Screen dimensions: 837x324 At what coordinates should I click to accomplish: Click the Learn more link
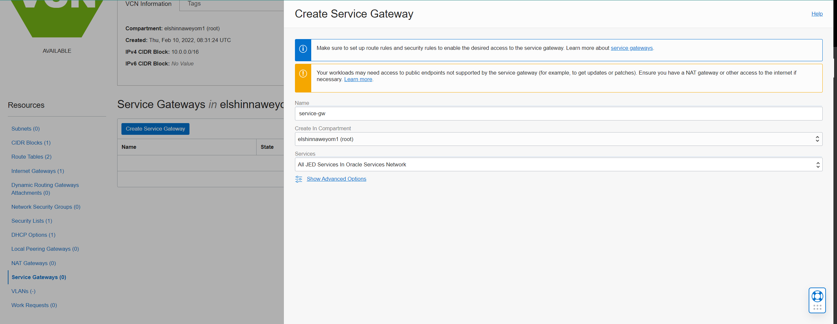click(358, 79)
